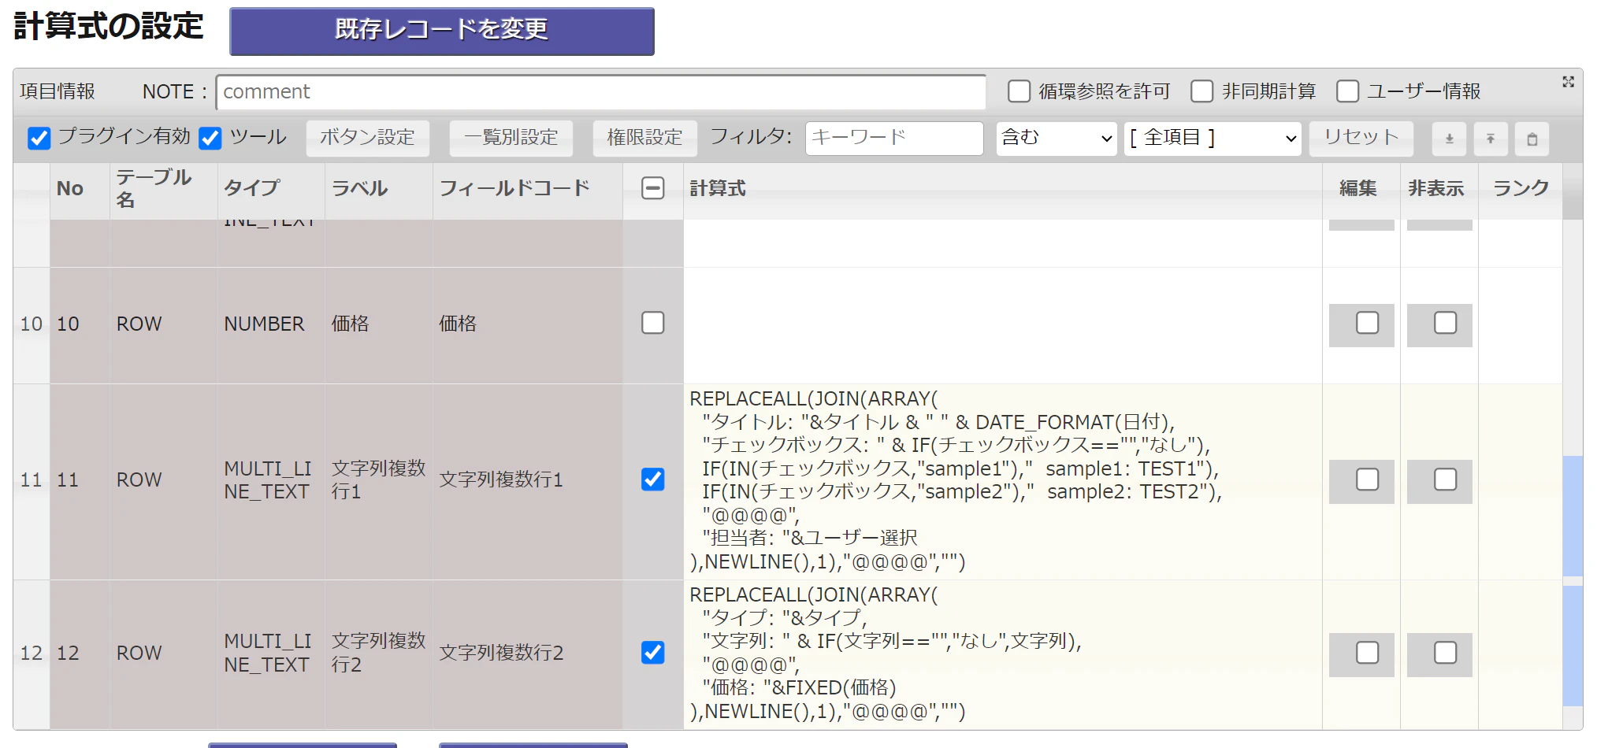Tick 非表示 checkbox in row 12
Screen dimensions: 1597x748
(1445, 653)
